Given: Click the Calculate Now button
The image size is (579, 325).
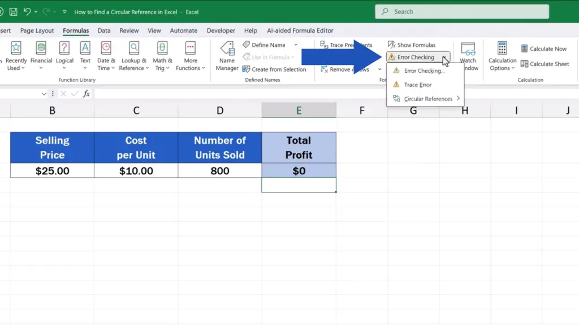Looking at the screenshot, I should tap(543, 49).
